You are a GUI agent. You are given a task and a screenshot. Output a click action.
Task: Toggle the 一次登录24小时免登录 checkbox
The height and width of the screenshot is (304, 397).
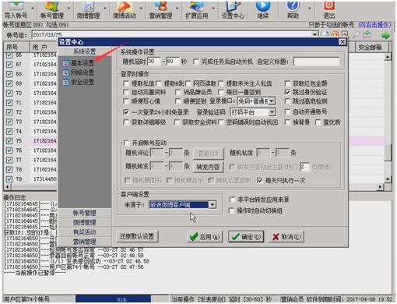(126, 112)
